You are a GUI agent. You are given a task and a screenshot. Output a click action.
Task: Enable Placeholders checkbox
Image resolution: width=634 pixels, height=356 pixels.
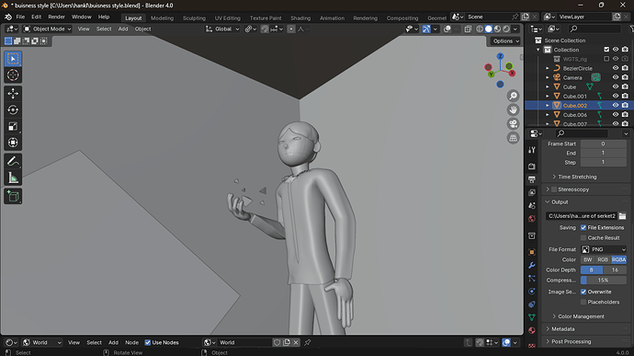point(583,302)
